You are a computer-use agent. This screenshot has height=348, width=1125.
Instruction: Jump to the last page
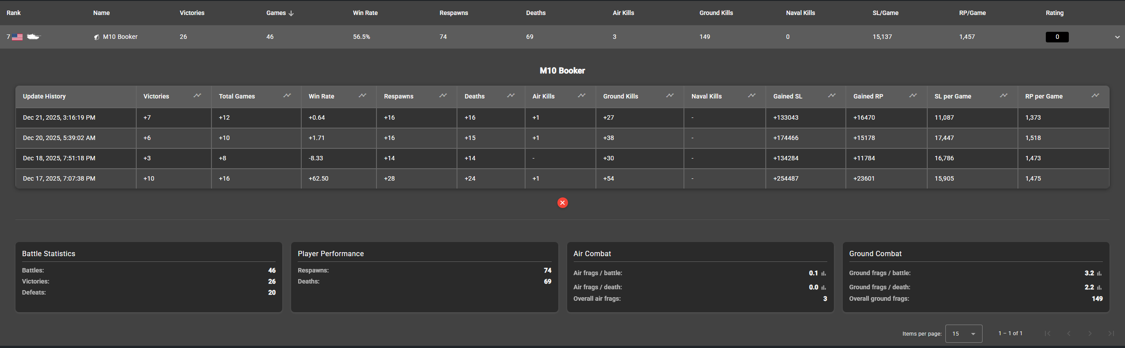click(1111, 333)
